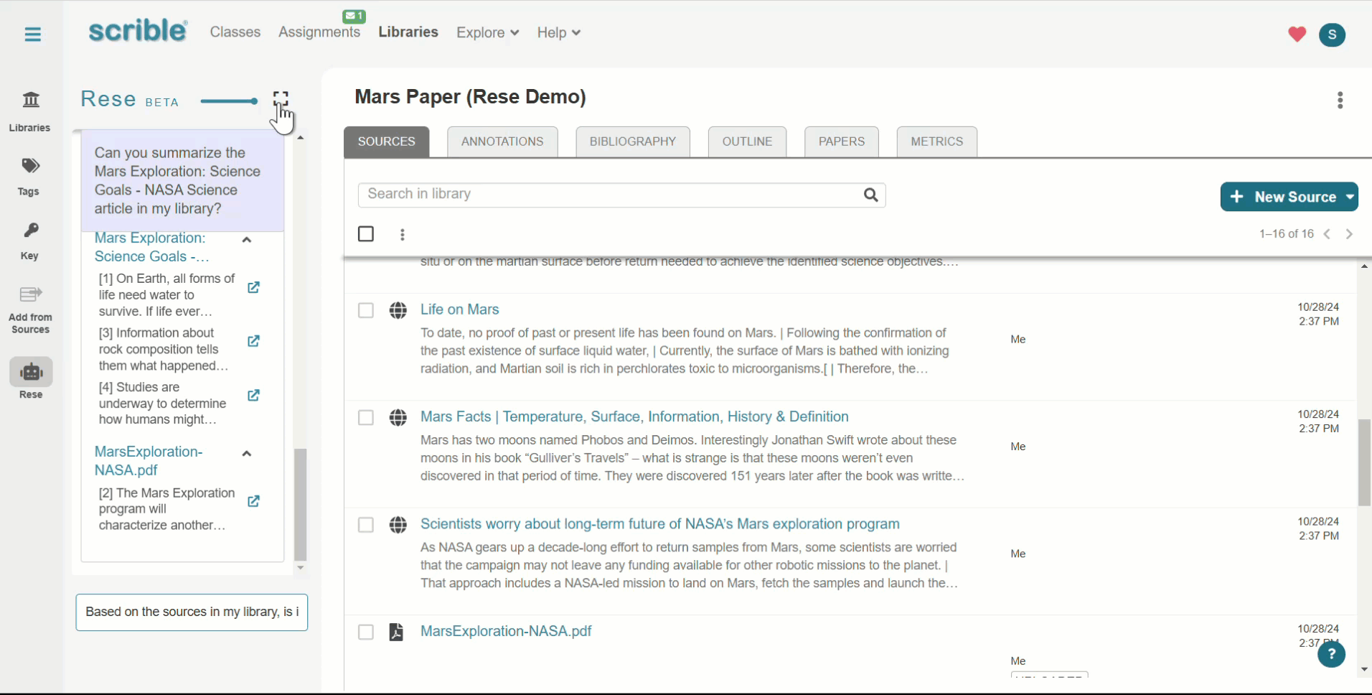Open Scientists worry about long-term future link
Image resolution: width=1372 pixels, height=695 pixels.
(660, 524)
